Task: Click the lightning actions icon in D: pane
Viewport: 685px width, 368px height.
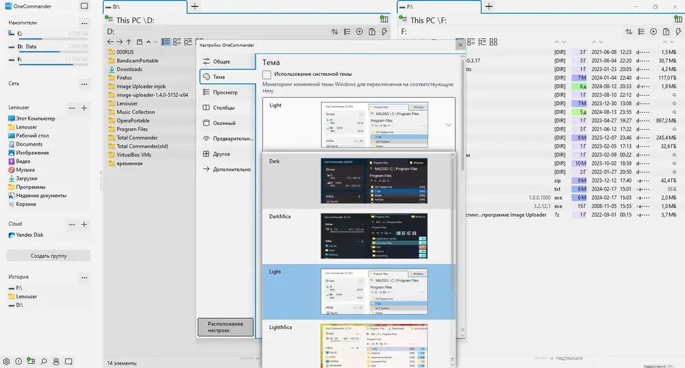Action: tap(384, 31)
